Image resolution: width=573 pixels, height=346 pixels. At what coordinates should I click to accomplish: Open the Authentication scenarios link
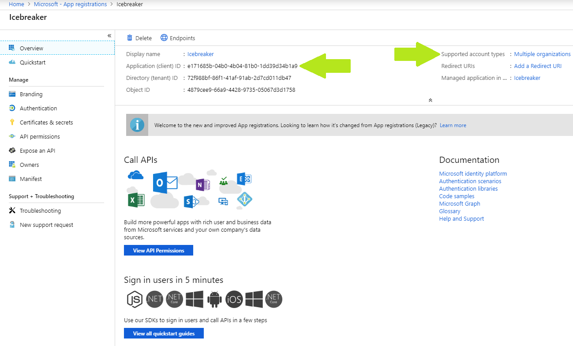pos(470,181)
